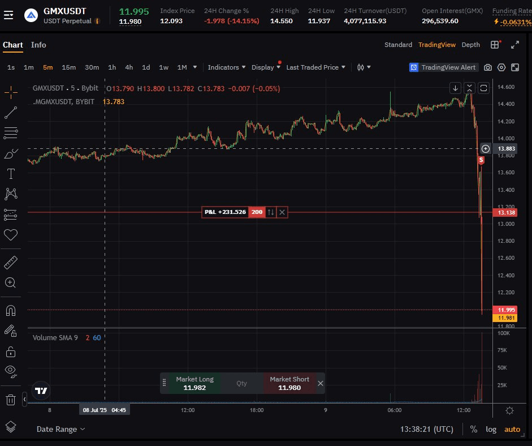This screenshot has height=446, width=532.
Task: Select the 1h timeframe
Action: [x=112, y=67]
